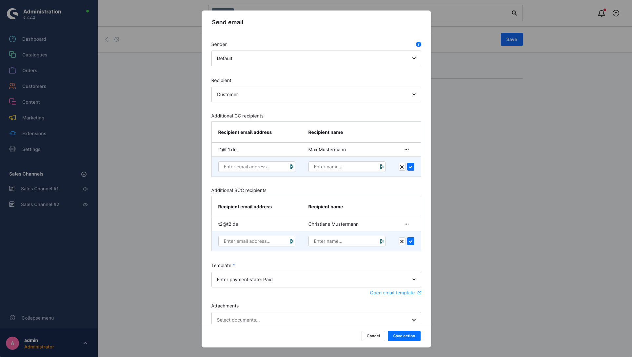The height and width of the screenshot is (357, 632).
Task: Go to Orders in the sidebar
Action: [30, 71]
